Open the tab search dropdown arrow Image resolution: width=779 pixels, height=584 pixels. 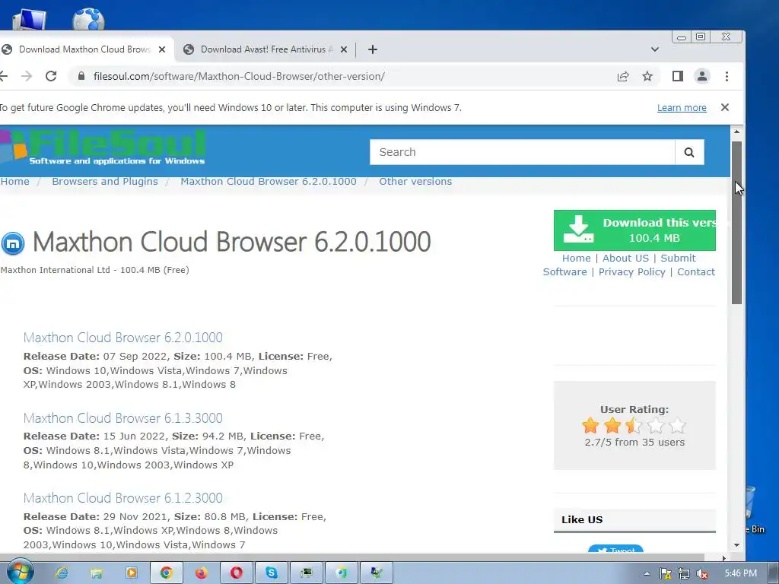click(655, 49)
